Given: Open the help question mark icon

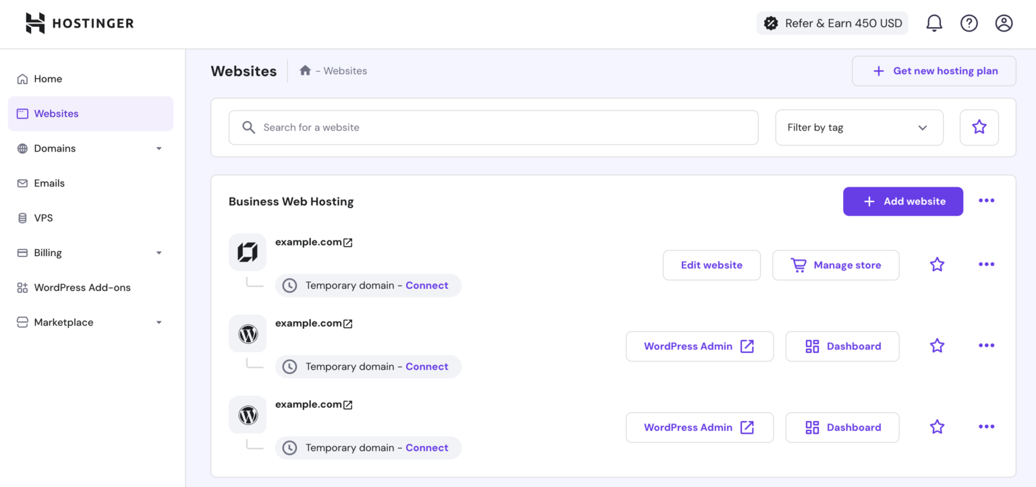Looking at the screenshot, I should (969, 23).
